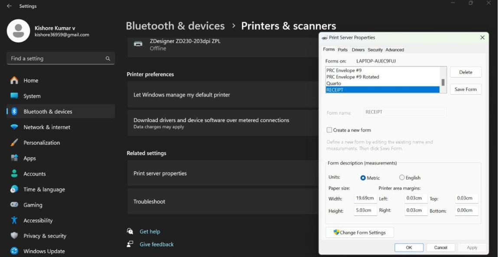
Task: Select the Metric units radio button
Action: (363, 178)
